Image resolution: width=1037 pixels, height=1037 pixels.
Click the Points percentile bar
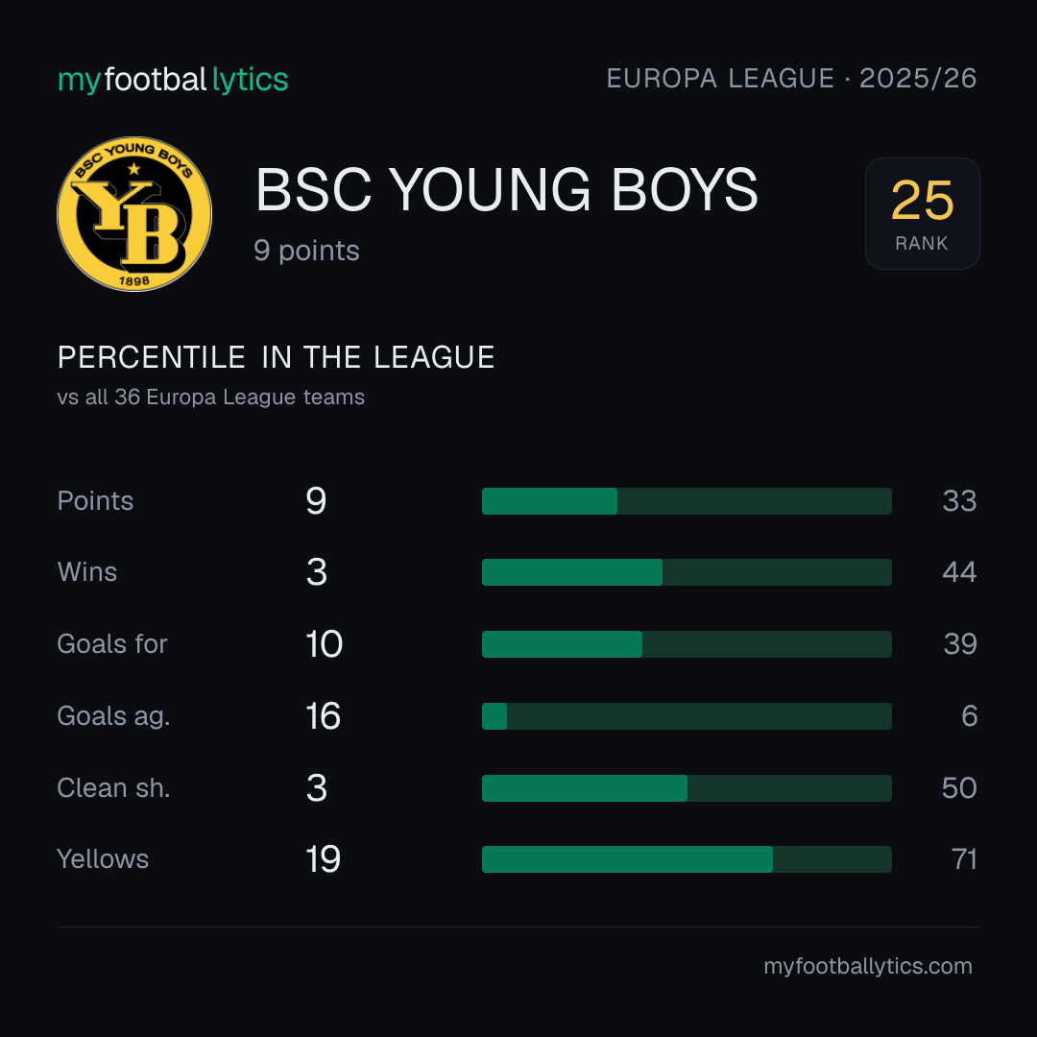pos(687,500)
